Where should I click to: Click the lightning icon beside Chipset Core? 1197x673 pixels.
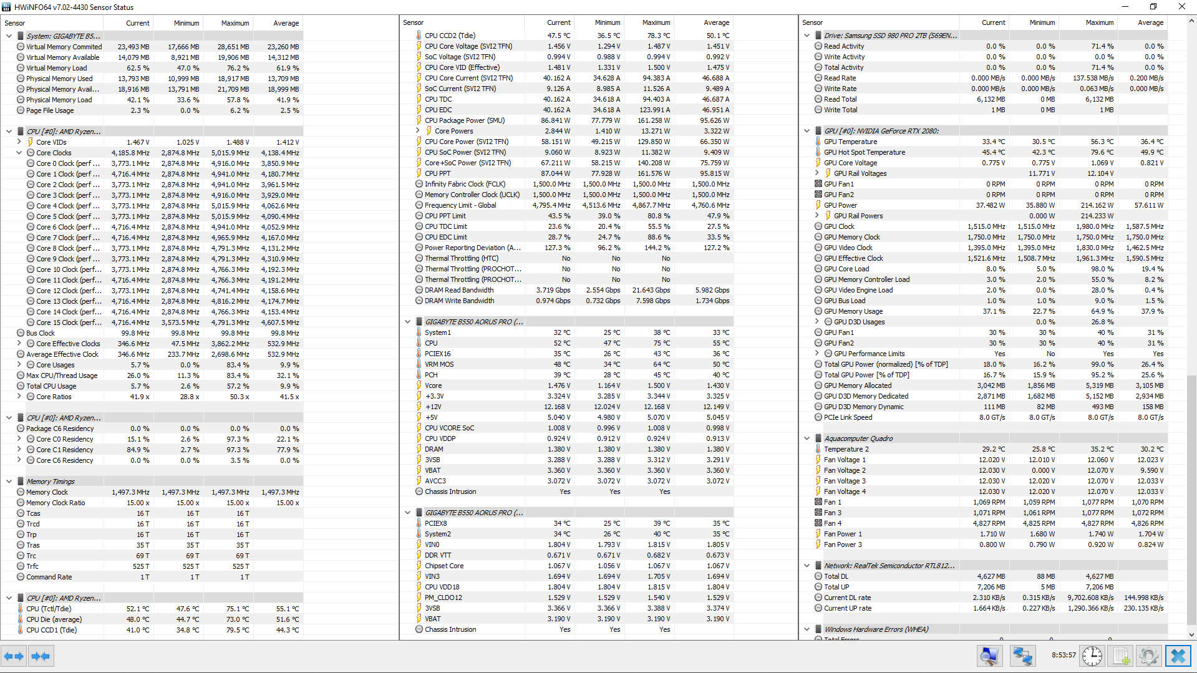(419, 566)
